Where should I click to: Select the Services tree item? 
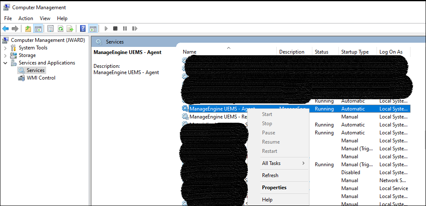(x=35, y=70)
